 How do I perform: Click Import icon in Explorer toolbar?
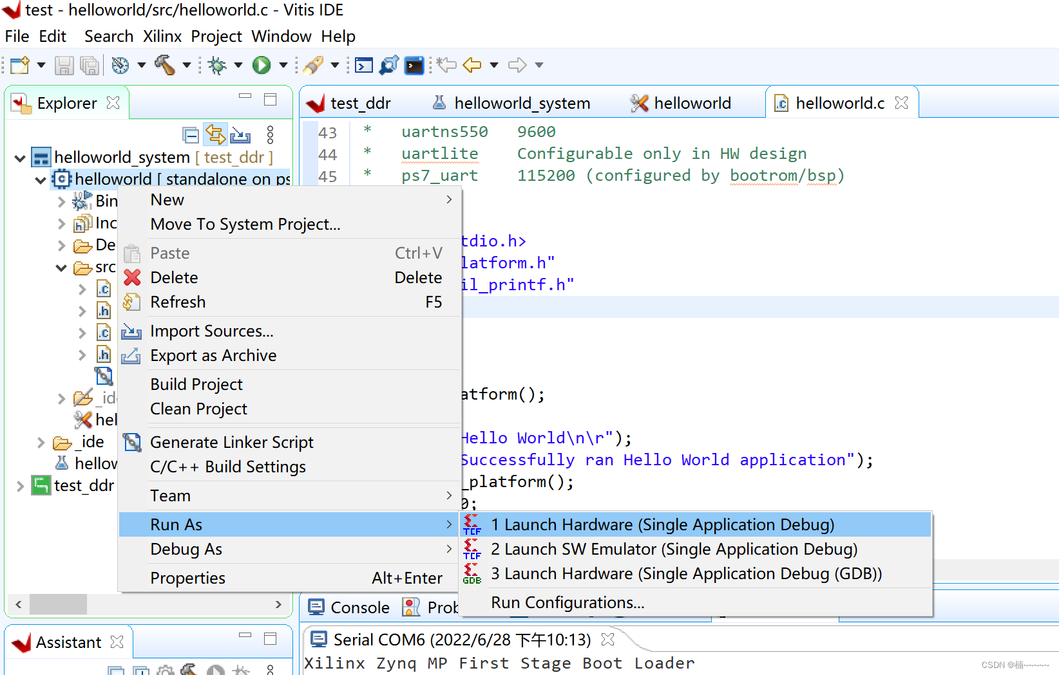point(240,135)
